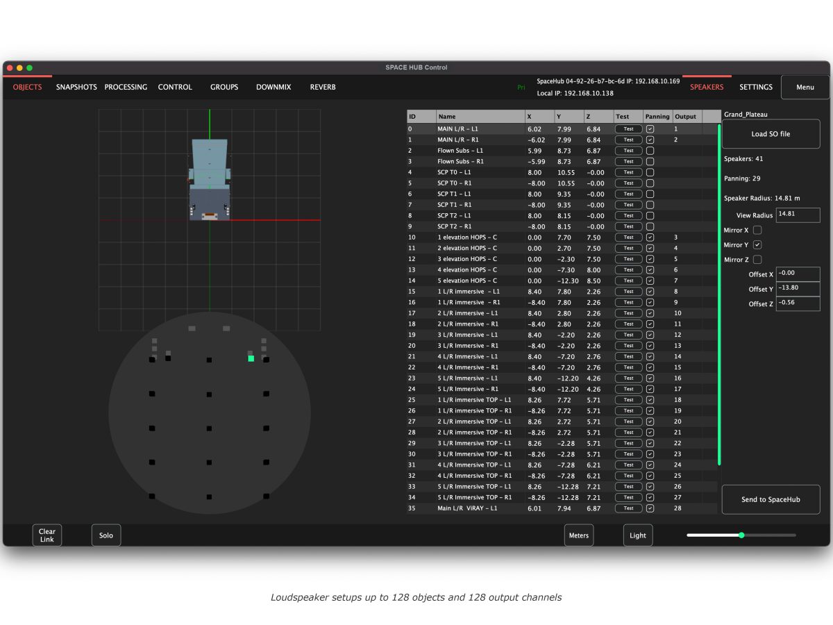
Task: Test the MAIN L/R - L1 speaker
Action: tap(628, 129)
